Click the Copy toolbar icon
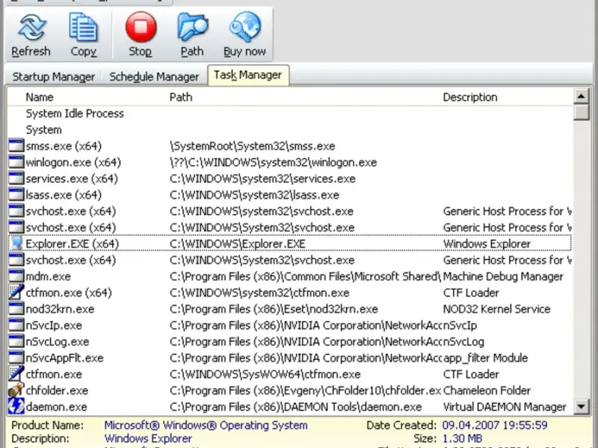The image size is (598, 448). [x=83, y=28]
